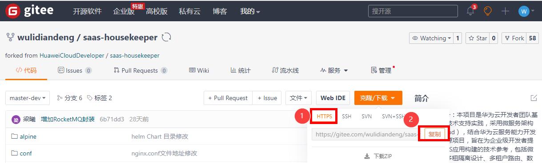Click the lightbulb tips icon

click(x=488, y=11)
